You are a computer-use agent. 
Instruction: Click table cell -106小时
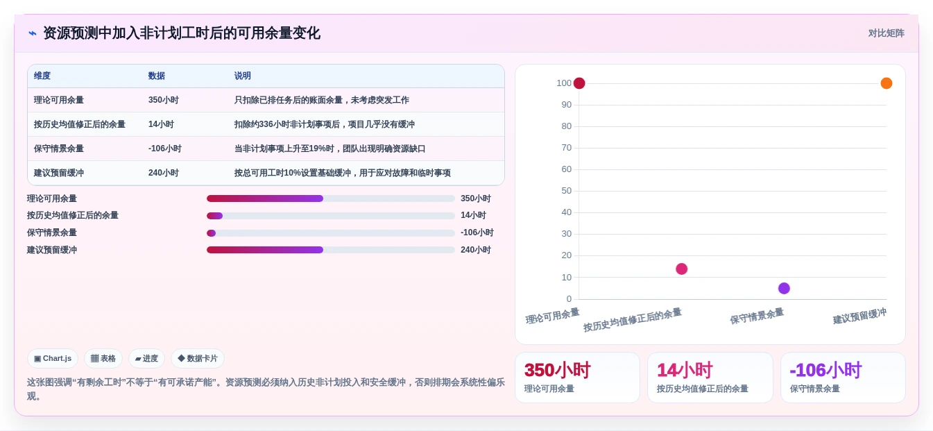tap(165, 149)
